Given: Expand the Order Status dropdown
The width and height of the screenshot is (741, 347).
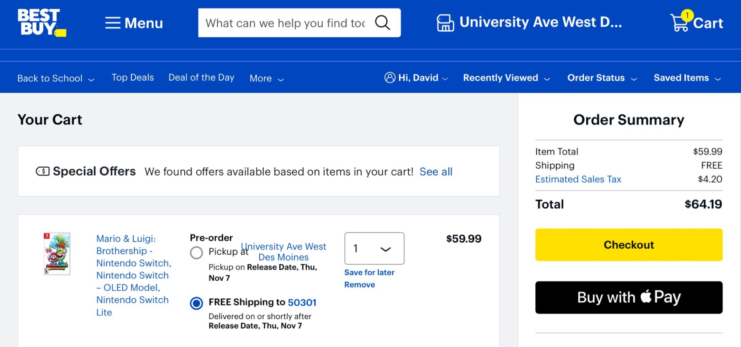Looking at the screenshot, I should [601, 78].
